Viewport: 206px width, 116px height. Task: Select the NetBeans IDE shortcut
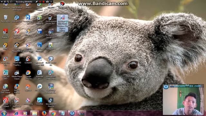pyautogui.click(x=51, y=61)
